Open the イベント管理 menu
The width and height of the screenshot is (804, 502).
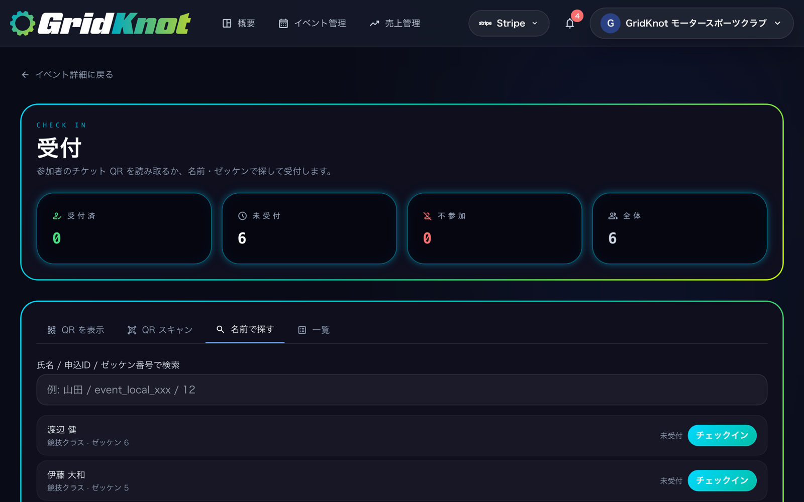[x=312, y=23]
